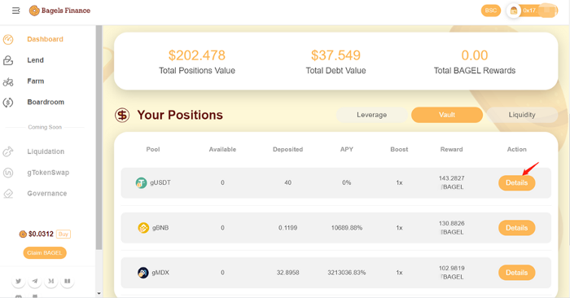
Task: Click the 0.1199 deposited value
Action: tap(288, 228)
